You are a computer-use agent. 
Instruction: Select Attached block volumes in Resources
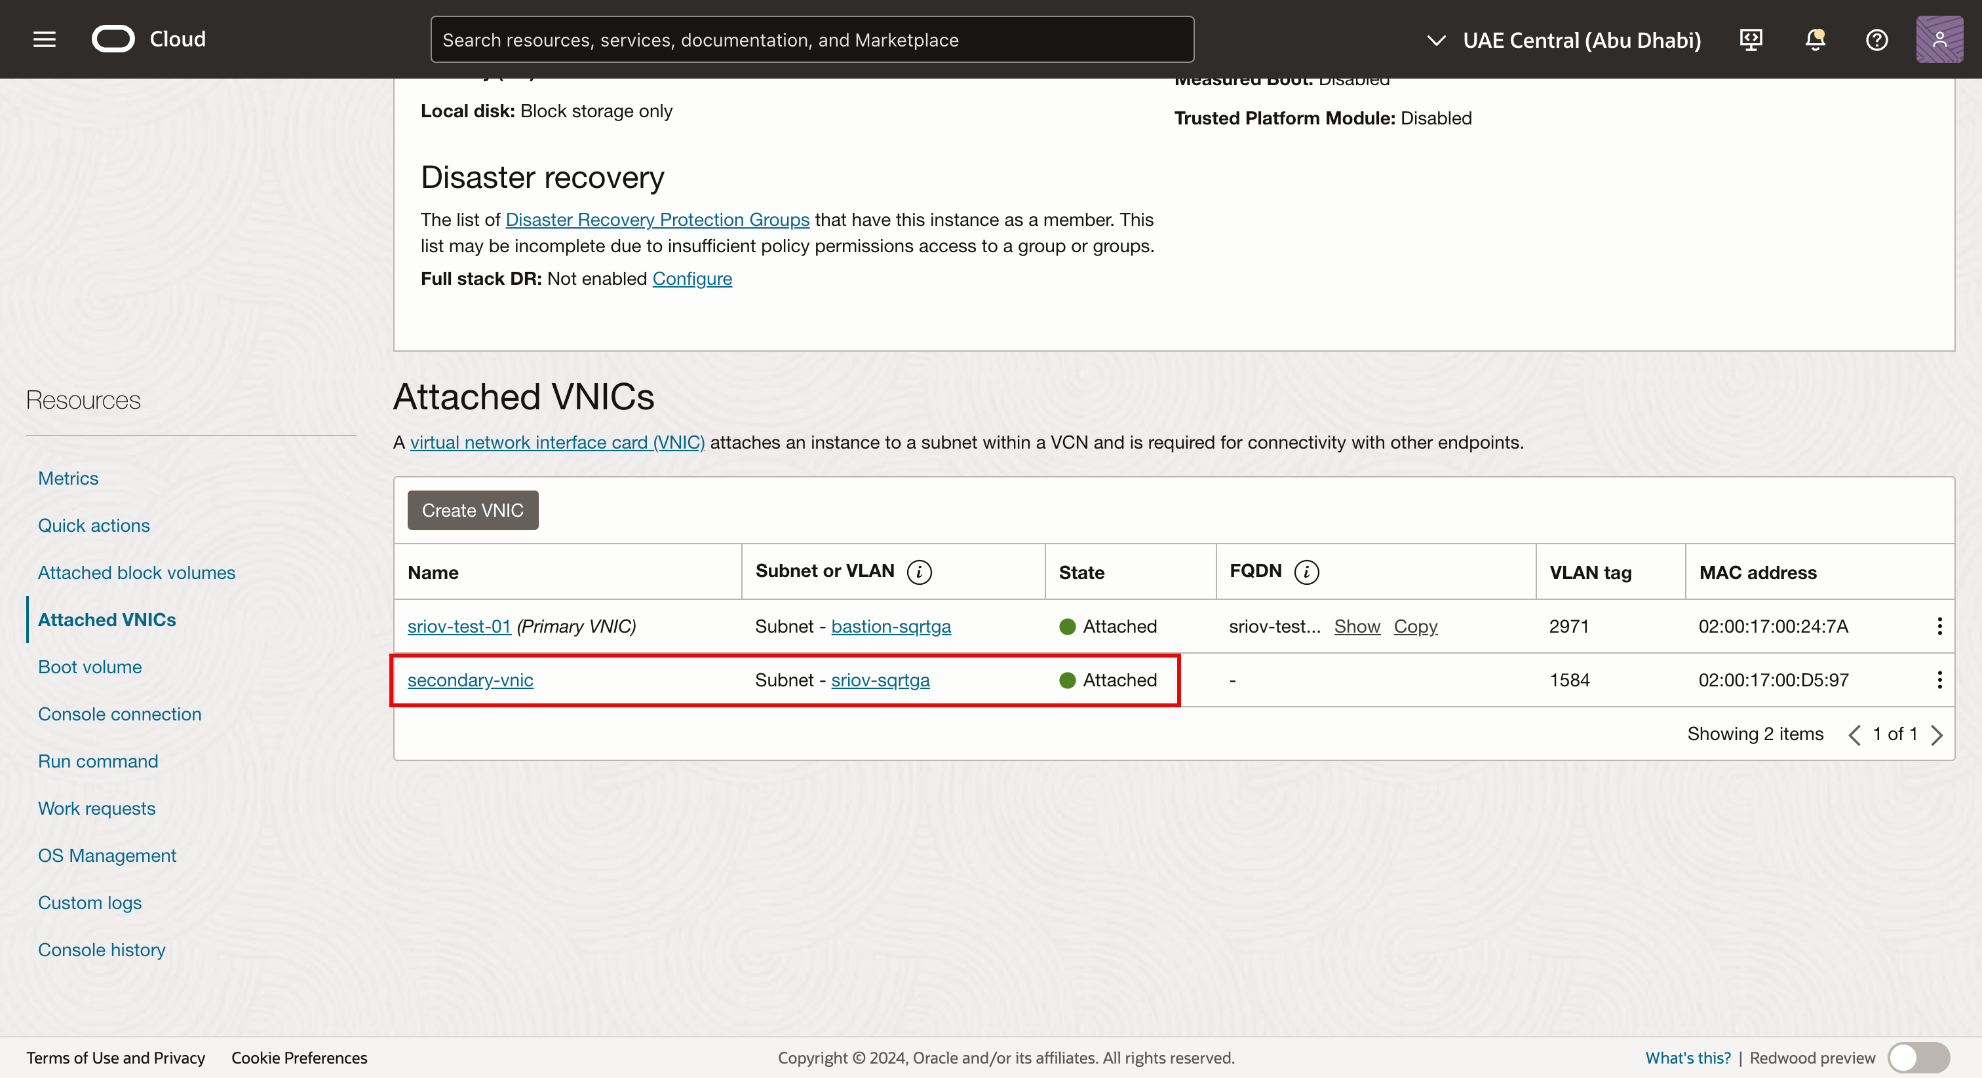pos(136,573)
